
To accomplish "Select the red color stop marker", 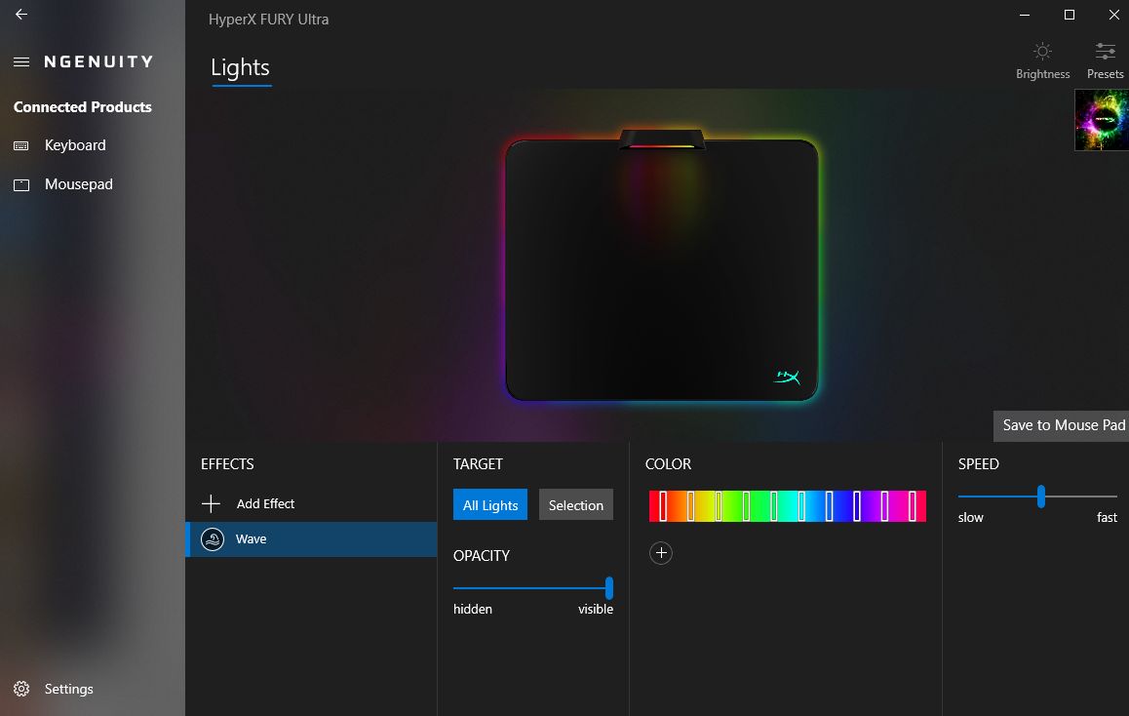I will [x=663, y=506].
